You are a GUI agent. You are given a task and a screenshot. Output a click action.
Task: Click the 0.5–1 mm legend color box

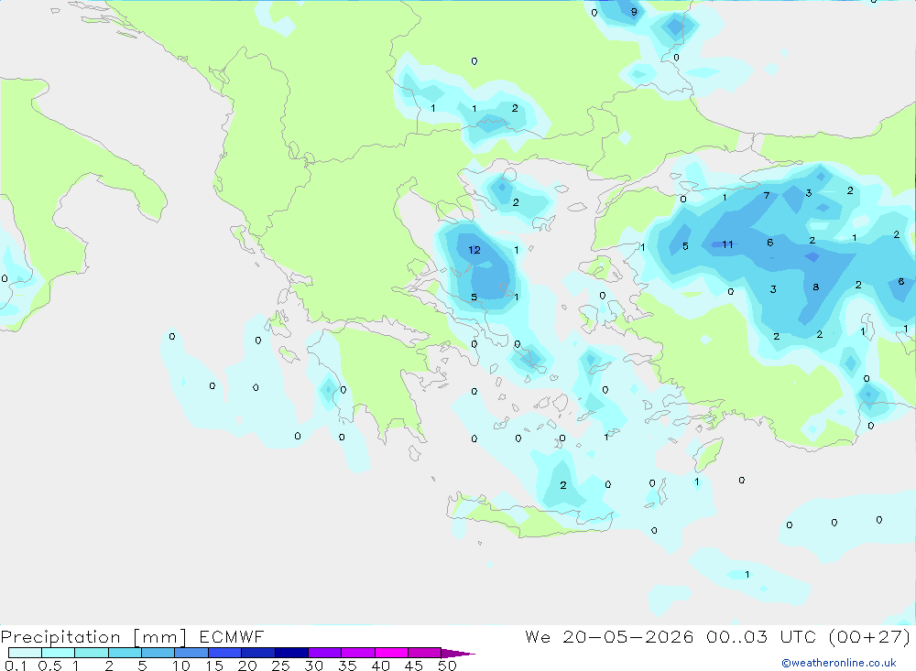tap(59, 653)
